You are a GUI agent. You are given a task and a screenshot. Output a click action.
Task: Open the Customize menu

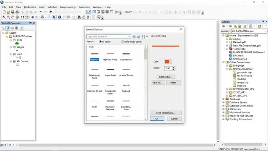click(84, 7)
